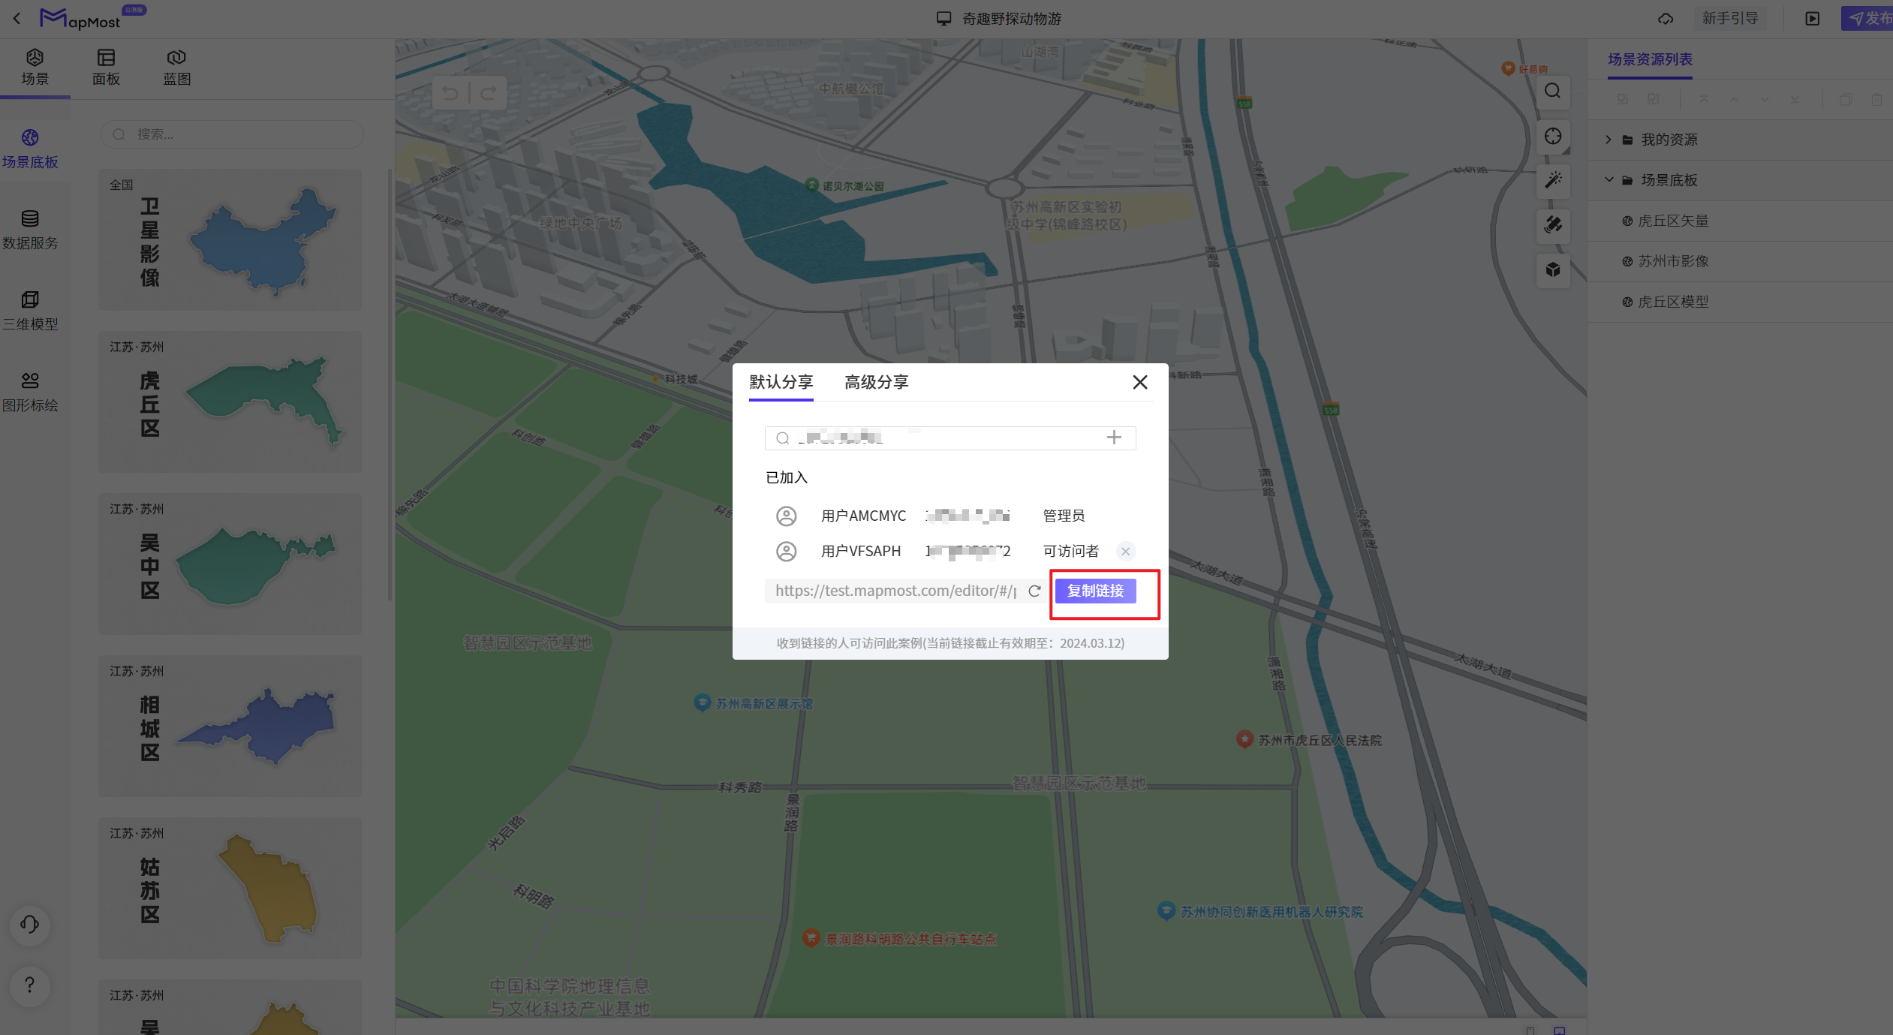Click 用户VFSAPH in the joined list
1893x1035 pixels.
(x=860, y=551)
